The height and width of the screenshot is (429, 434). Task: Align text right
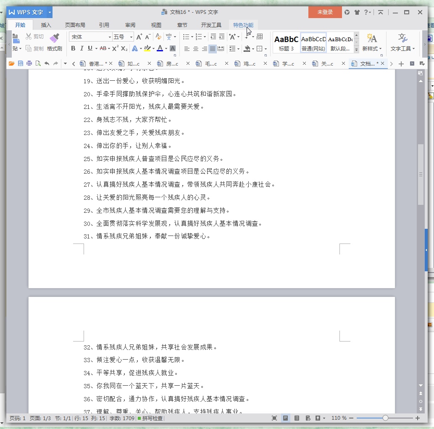[205, 49]
